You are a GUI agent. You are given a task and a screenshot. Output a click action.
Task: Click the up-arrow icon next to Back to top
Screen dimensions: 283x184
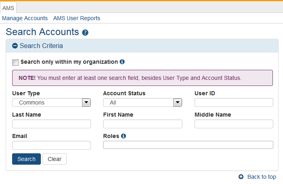pyautogui.click(x=241, y=177)
